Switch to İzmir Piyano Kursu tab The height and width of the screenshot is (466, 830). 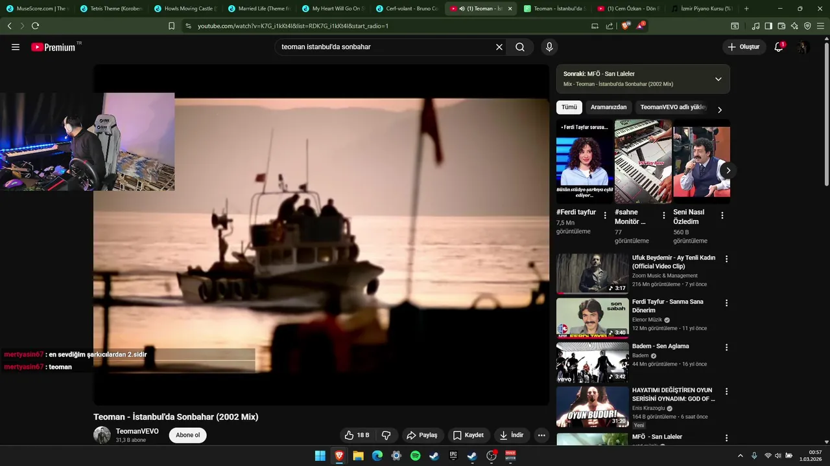(x=702, y=8)
